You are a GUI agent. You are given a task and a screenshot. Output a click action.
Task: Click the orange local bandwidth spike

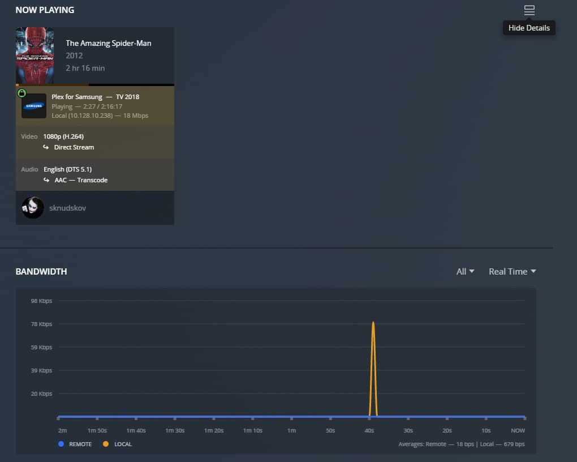tap(373, 369)
